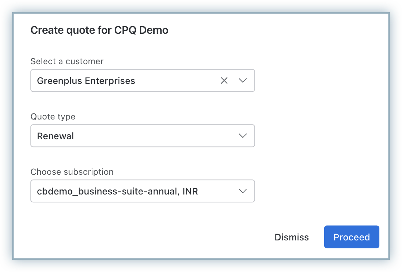Cancel using the Dismiss text button
The image size is (402, 272).
[291, 237]
